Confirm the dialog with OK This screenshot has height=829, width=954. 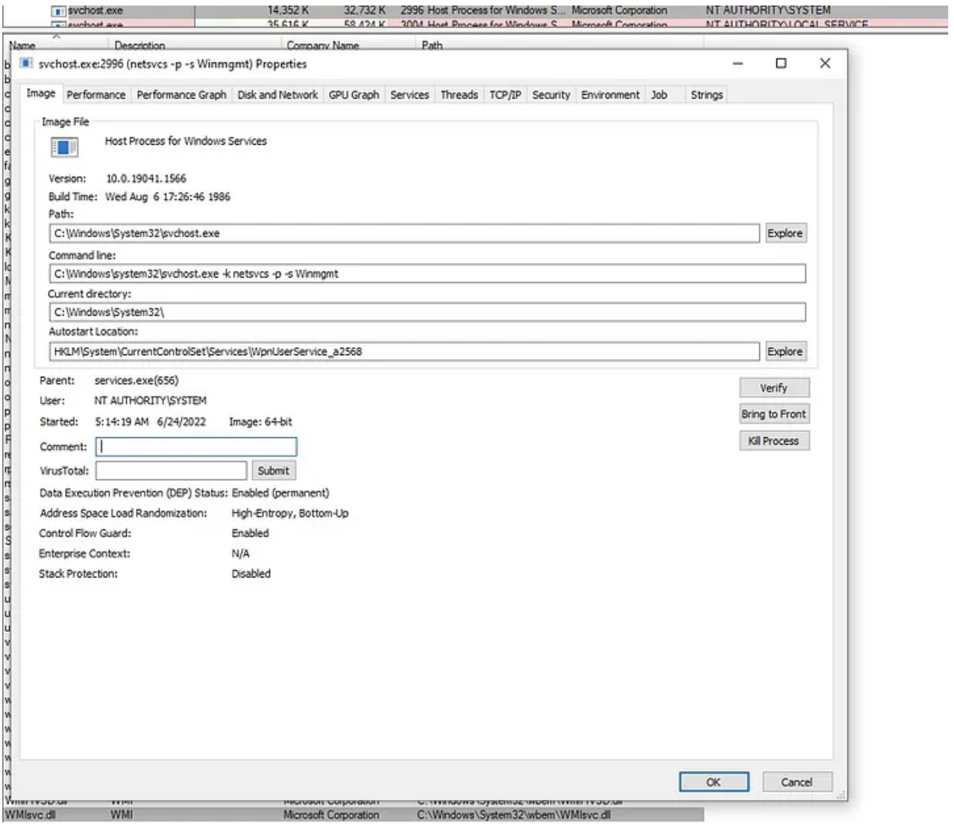point(713,782)
